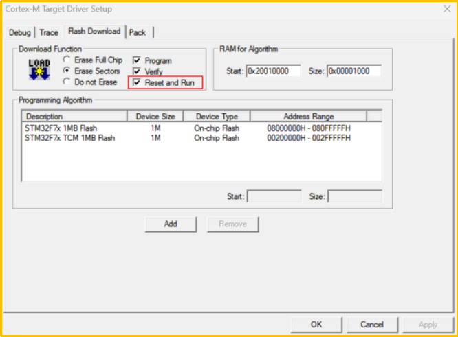The image size is (458, 337).
Task: Select the STM32F7x 1MB Flash algorithm row
Action: pos(60,128)
